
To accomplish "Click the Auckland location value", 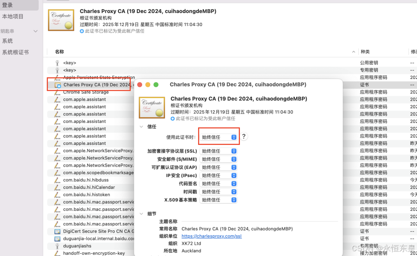I will tap(191, 251).
